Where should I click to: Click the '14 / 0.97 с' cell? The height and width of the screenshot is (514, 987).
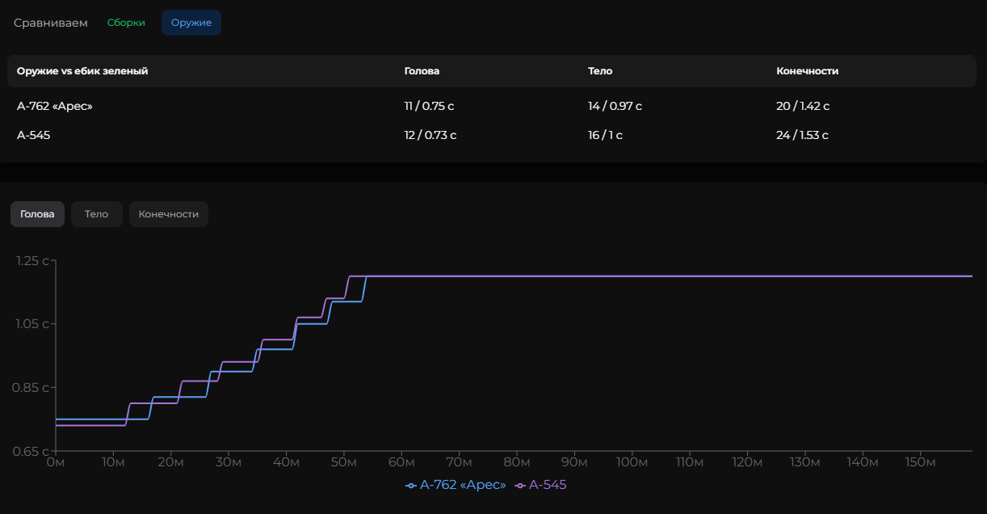[x=615, y=106]
